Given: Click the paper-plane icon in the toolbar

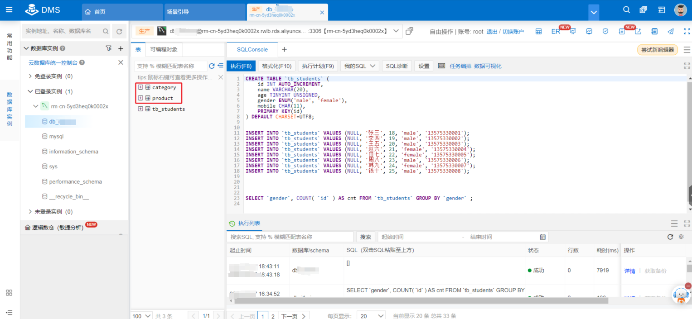Looking at the screenshot, I should click(x=671, y=31).
